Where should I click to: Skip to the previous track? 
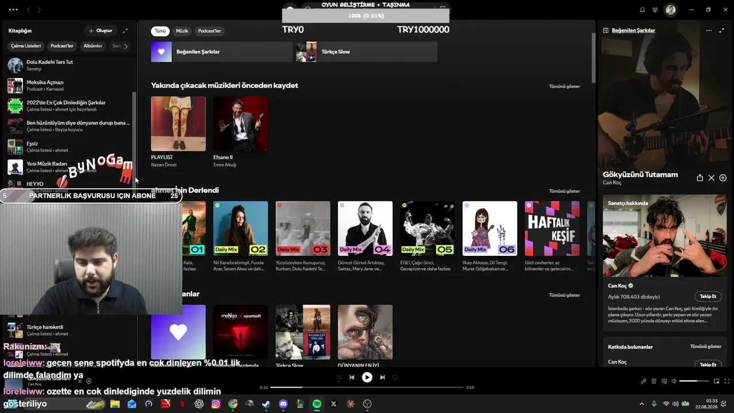pyautogui.click(x=352, y=377)
